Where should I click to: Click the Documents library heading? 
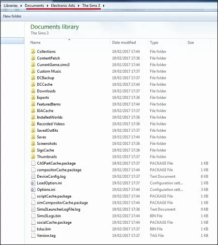55,27
